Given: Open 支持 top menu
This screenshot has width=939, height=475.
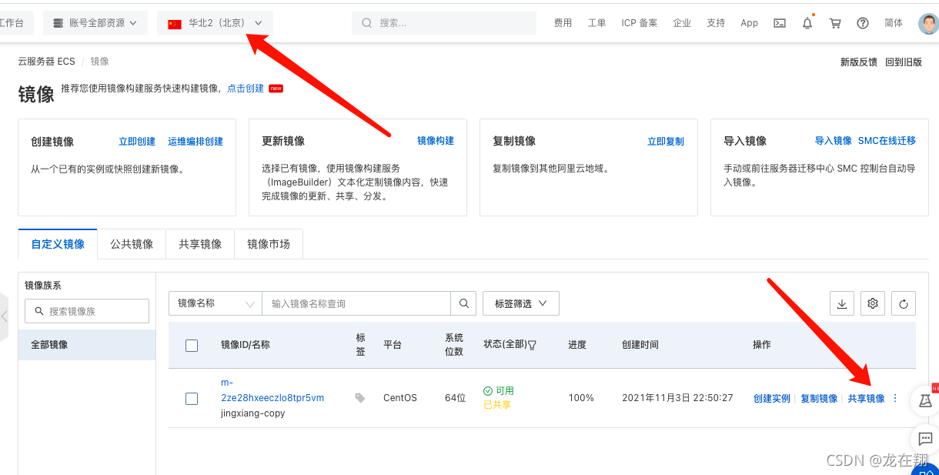Looking at the screenshot, I should click(716, 23).
